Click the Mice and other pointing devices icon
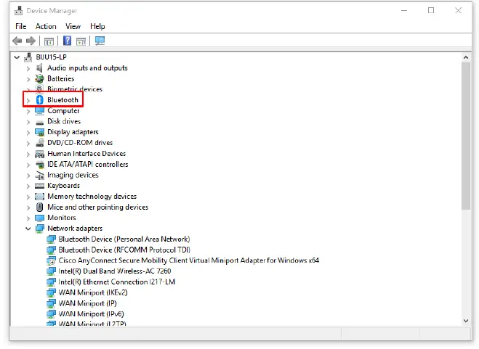479x349 pixels. tap(39, 207)
